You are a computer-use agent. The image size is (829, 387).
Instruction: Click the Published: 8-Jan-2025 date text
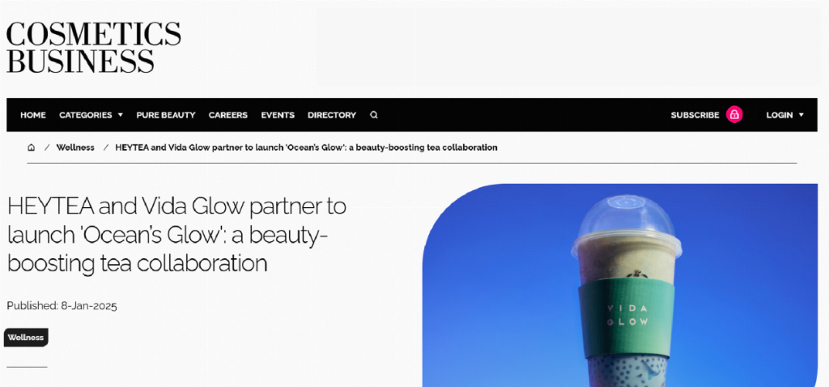[62, 305]
